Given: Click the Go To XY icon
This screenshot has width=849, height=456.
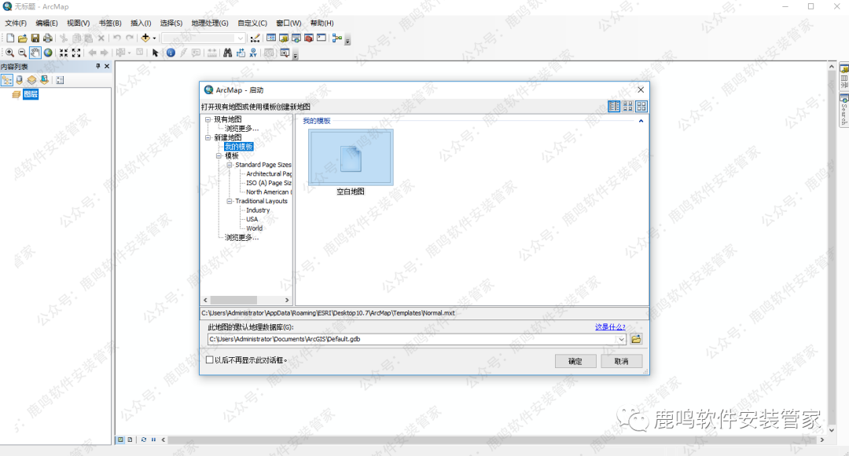Looking at the screenshot, I should pyautogui.click(x=253, y=53).
